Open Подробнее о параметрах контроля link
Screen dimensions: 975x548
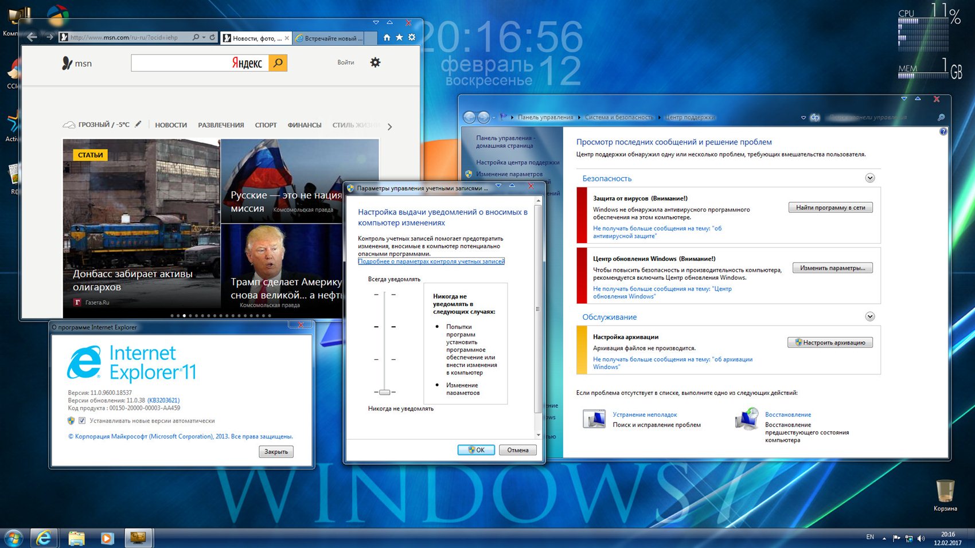click(x=431, y=261)
